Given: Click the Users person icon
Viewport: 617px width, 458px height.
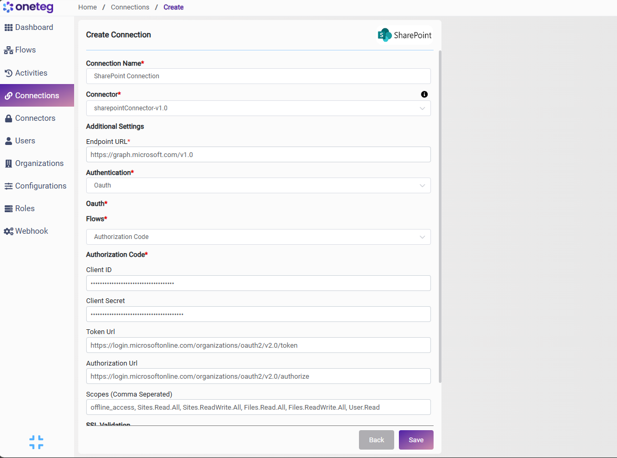Looking at the screenshot, I should pyautogui.click(x=8, y=141).
